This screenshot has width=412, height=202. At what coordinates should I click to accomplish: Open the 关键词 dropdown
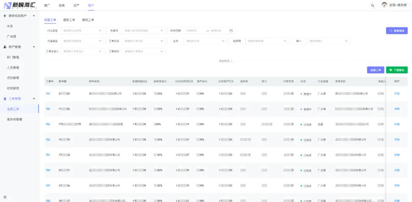click(x=144, y=31)
